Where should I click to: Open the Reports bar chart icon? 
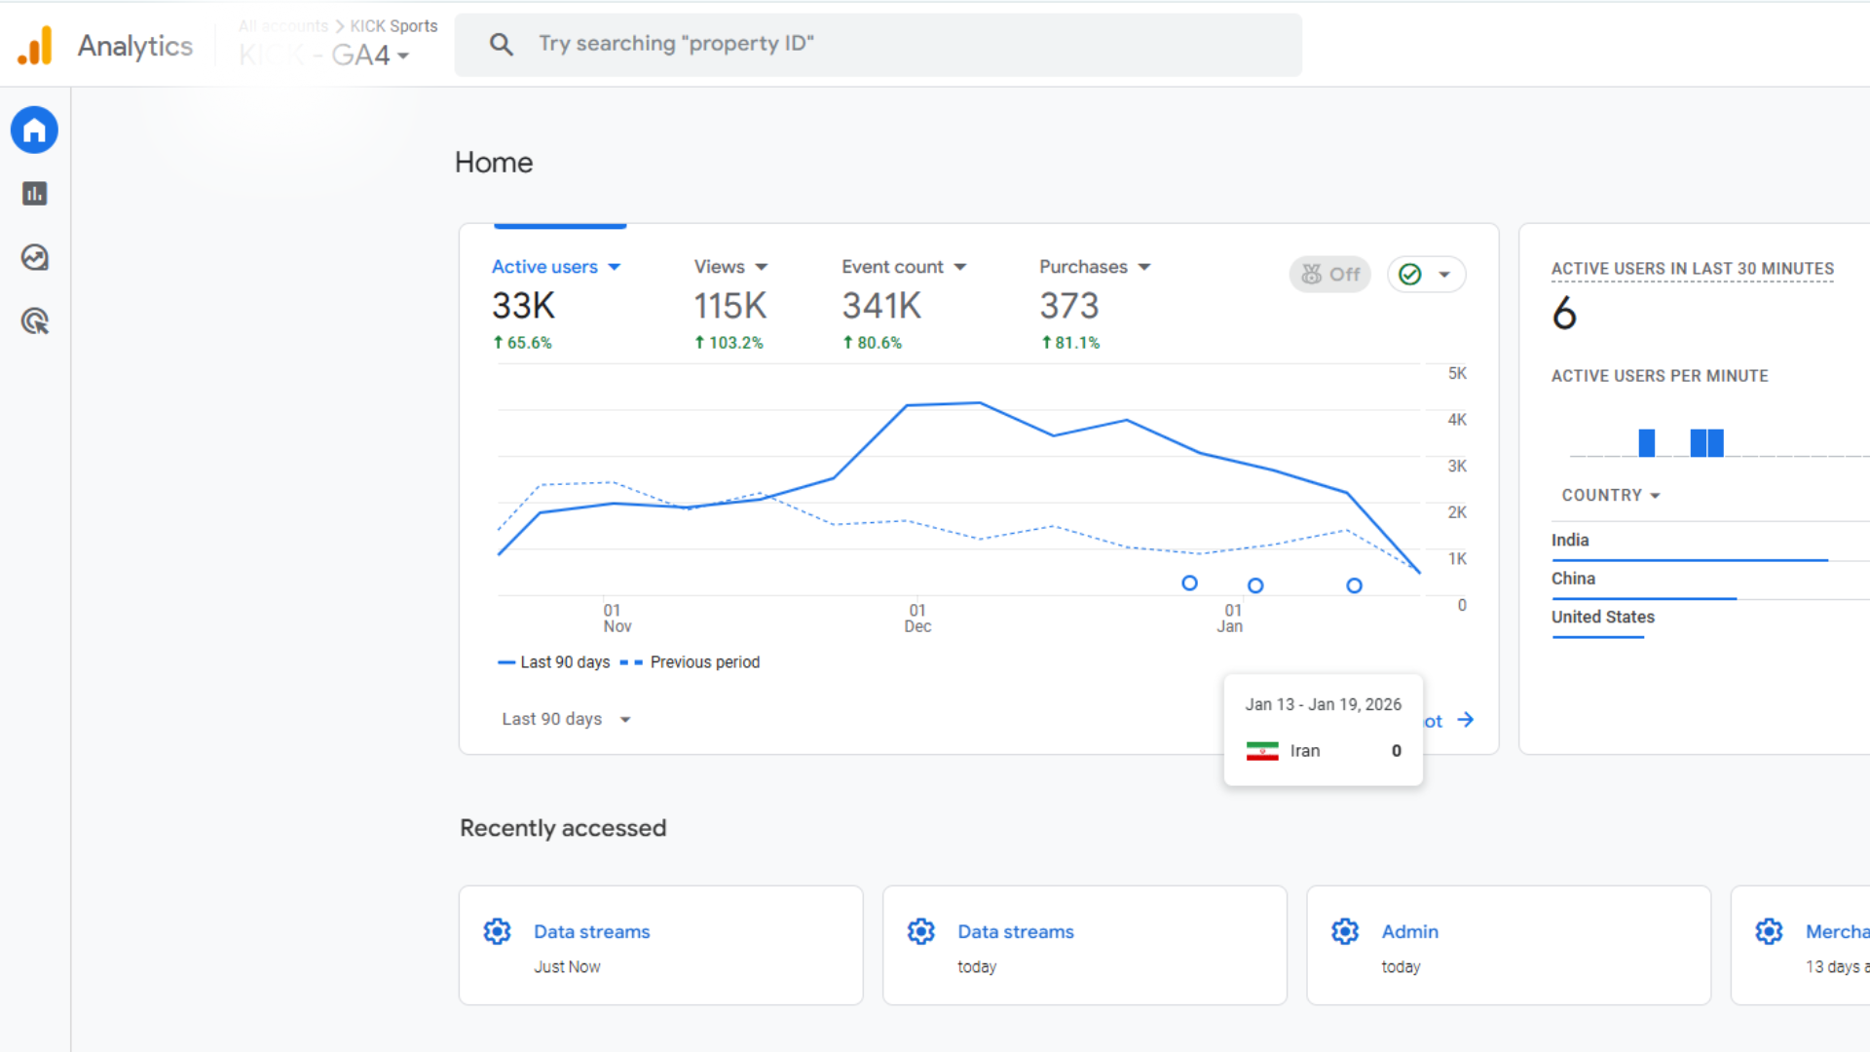[34, 194]
